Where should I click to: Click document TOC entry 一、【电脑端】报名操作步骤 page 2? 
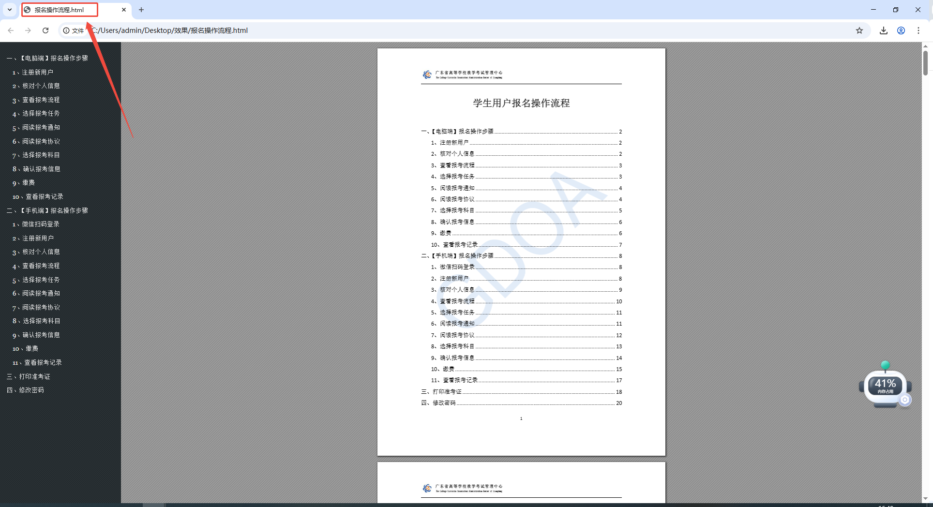521,132
